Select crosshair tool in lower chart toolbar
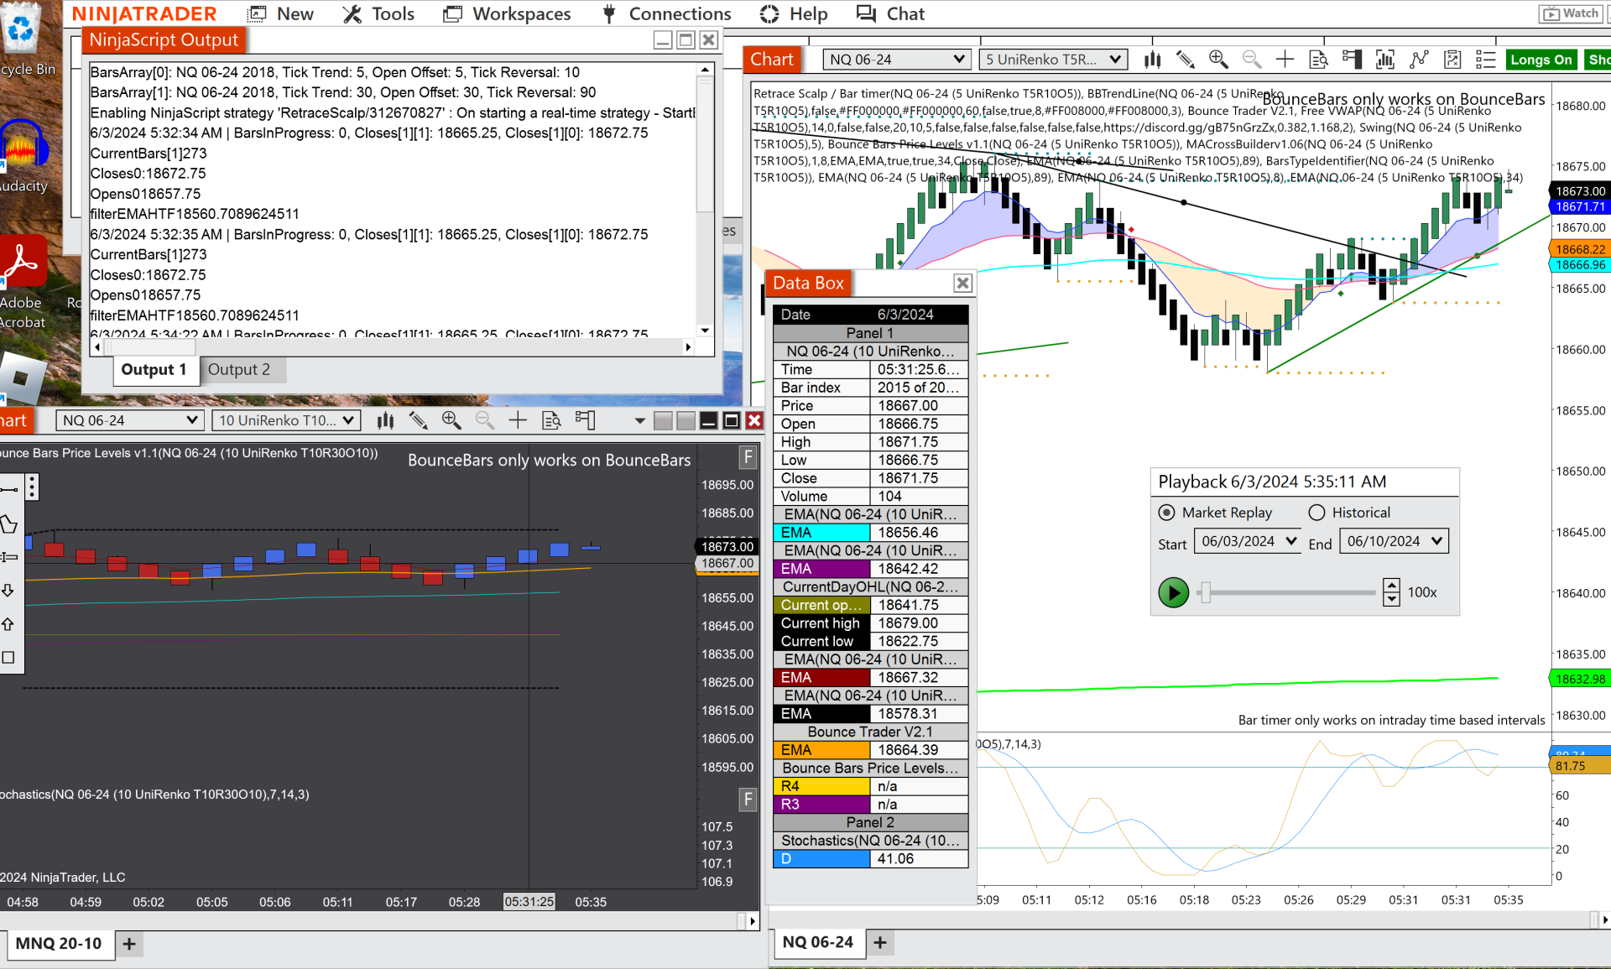The height and width of the screenshot is (969, 1611). tap(518, 420)
